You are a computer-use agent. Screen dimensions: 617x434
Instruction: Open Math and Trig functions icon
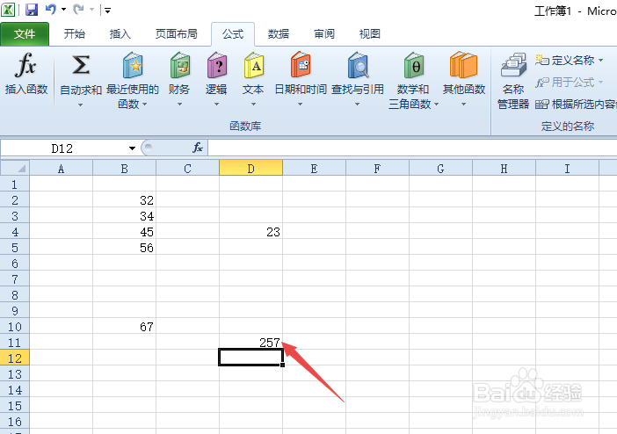click(414, 64)
